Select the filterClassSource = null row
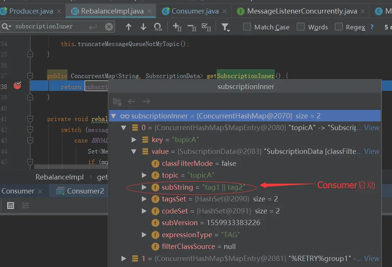Image resolution: width=392 pixels, height=267 pixels. pyautogui.click(x=245, y=247)
